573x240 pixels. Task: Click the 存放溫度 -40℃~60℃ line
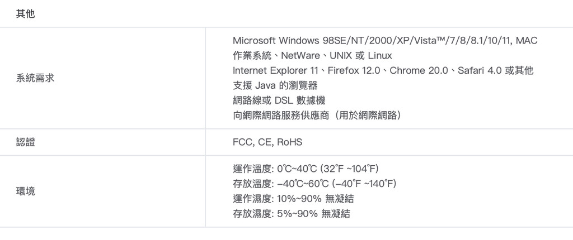tap(314, 184)
